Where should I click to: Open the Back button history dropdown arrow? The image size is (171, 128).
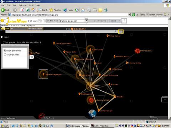click(11, 10)
